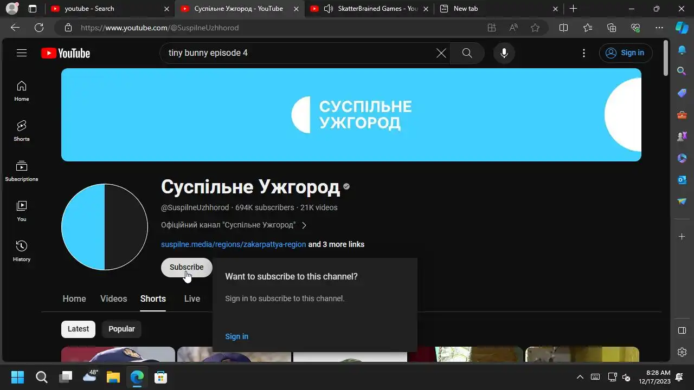
Task: Click the YouTube logo
Action: coord(66,53)
